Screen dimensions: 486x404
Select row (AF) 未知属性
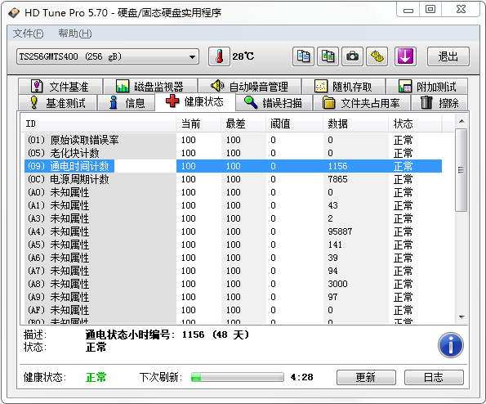point(233,310)
